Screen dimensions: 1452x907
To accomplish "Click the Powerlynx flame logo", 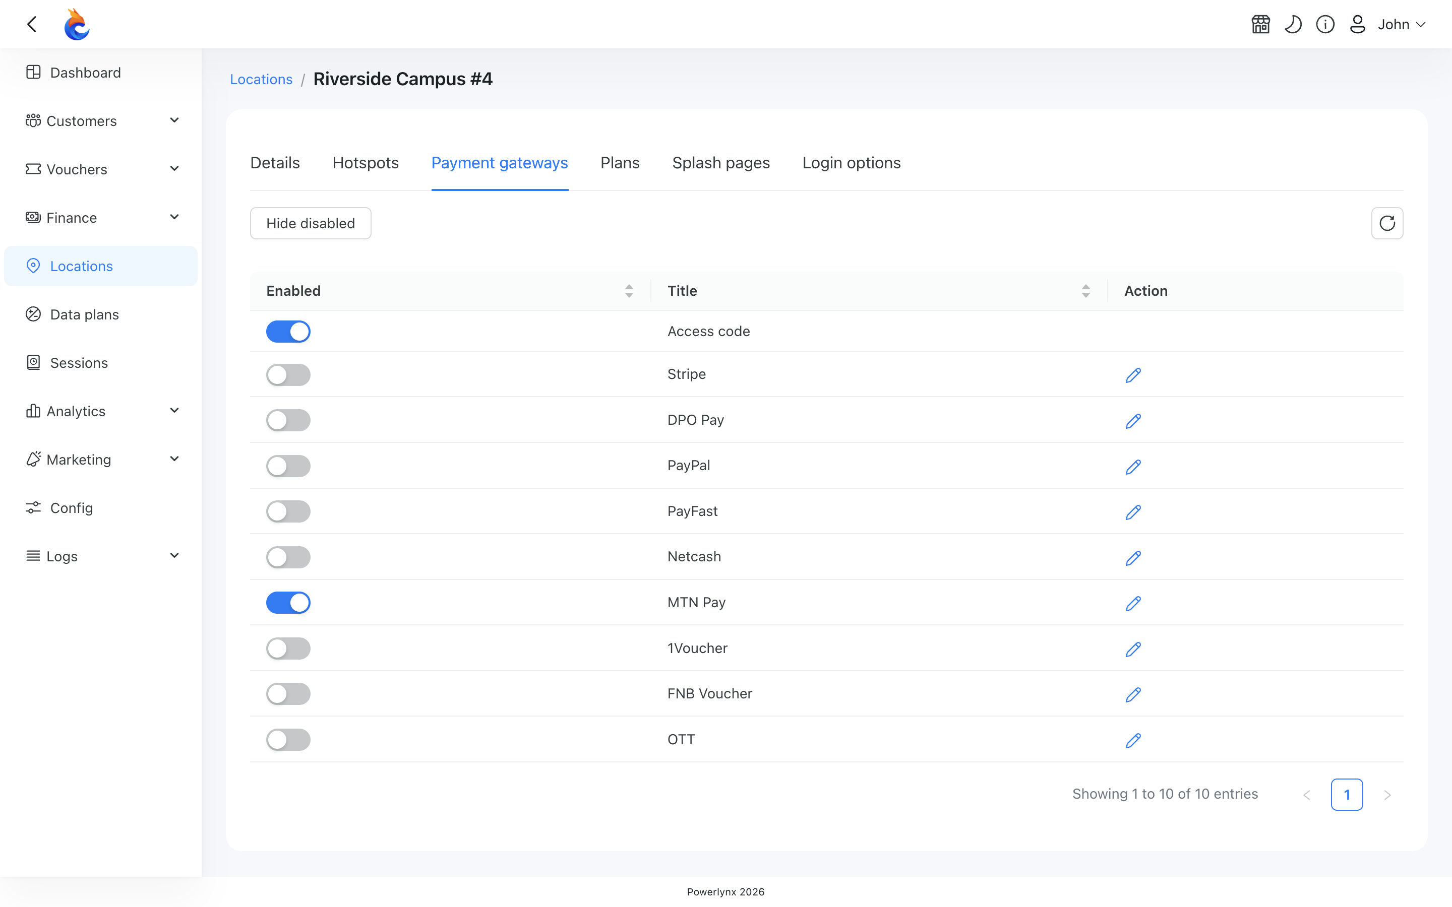I will tap(77, 24).
